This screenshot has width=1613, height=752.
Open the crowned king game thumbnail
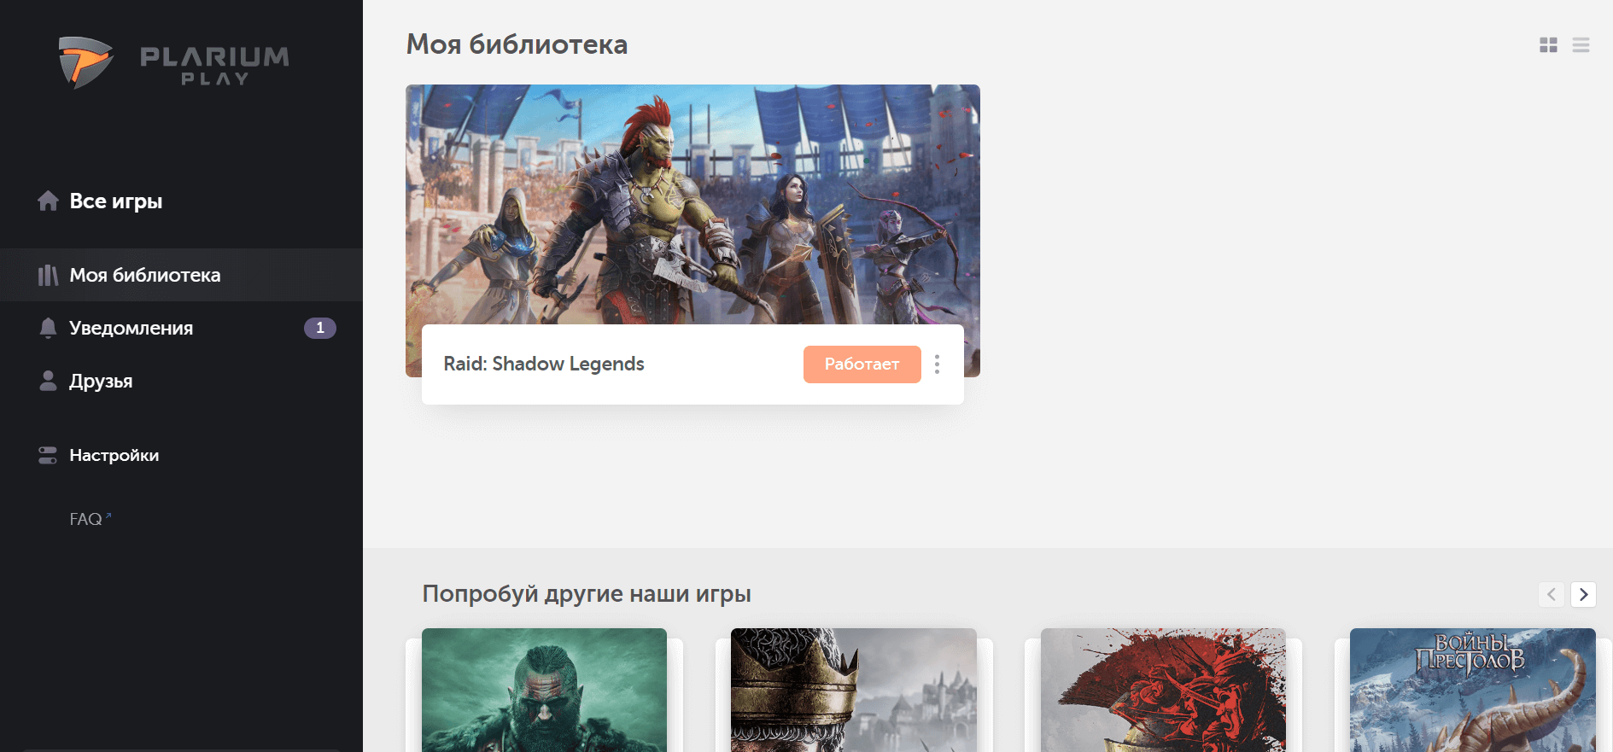coord(853,690)
